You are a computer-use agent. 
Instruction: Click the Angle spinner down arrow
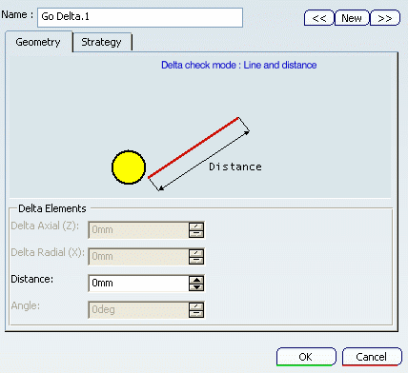pos(196,314)
